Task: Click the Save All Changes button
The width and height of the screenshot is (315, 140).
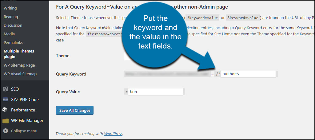Action: [x=75, y=111]
